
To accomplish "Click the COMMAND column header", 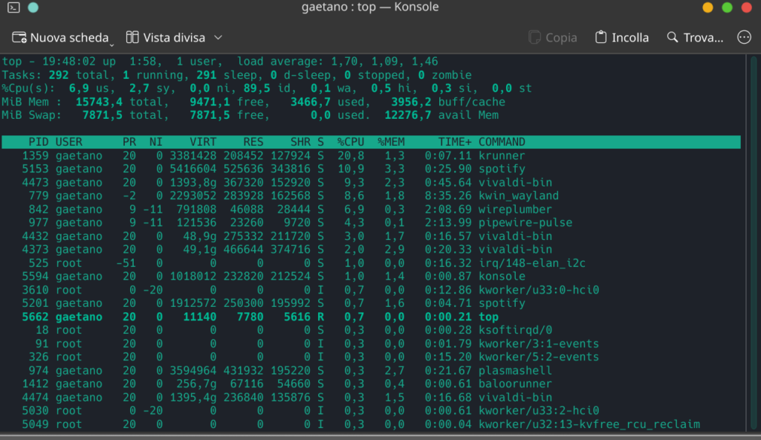I will point(502,142).
